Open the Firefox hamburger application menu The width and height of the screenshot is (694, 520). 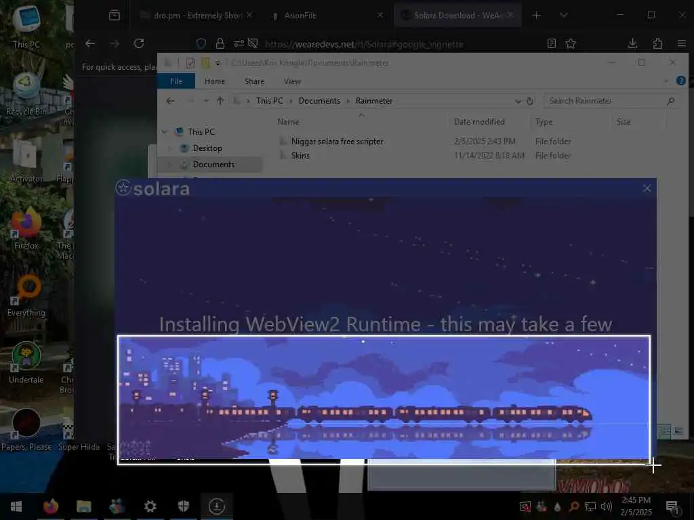(x=682, y=43)
